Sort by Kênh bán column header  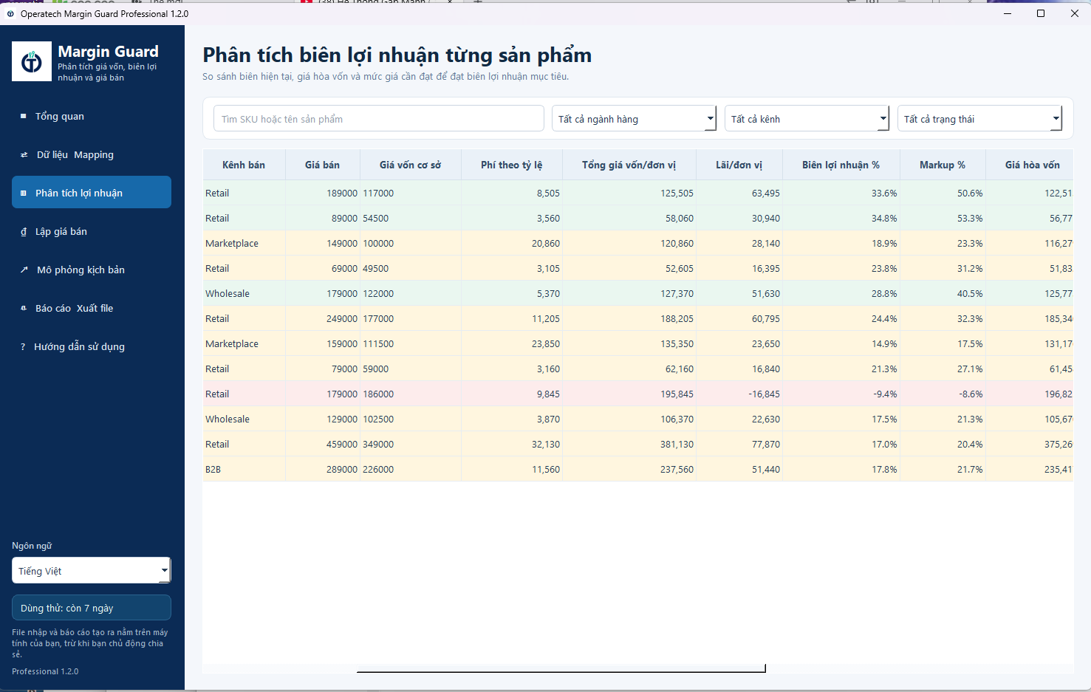pos(244,165)
